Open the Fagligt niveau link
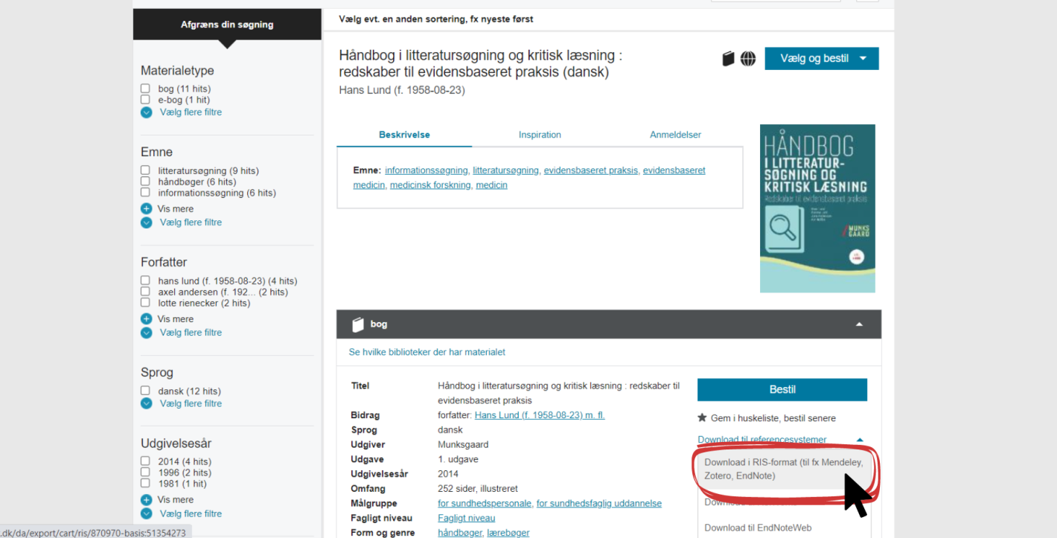Screen dimensions: 1057x538 (x=466, y=518)
